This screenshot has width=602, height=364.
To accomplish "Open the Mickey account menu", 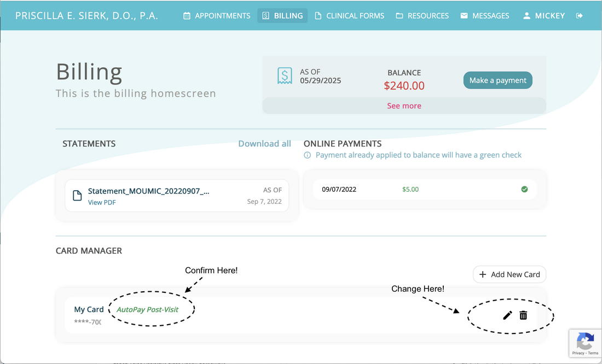I will pyautogui.click(x=544, y=15).
